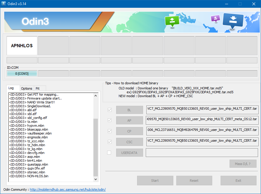Minimize the Odin3 window

click(227, 4)
